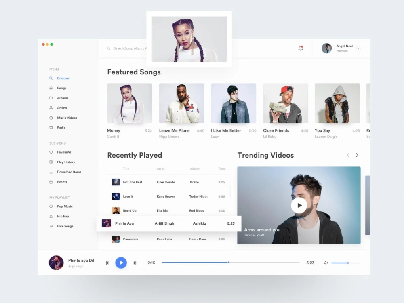This screenshot has width=404, height=303.
Task: Click artist Kane Brown in table
Action: (166, 196)
